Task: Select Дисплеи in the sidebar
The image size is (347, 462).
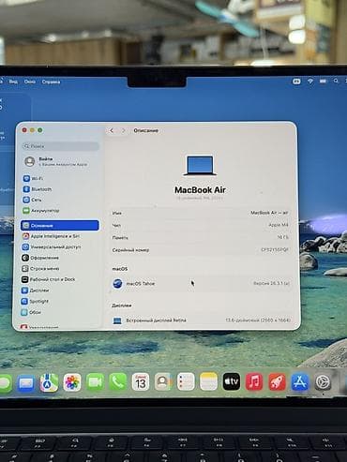Action: click(35, 291)
